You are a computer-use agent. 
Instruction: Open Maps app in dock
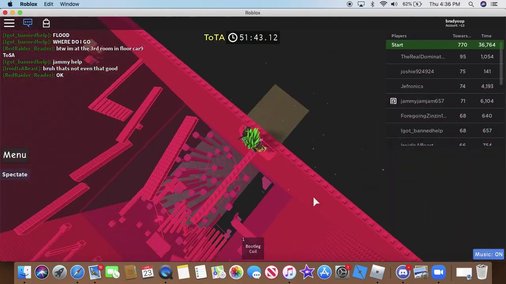click(218, 272)
